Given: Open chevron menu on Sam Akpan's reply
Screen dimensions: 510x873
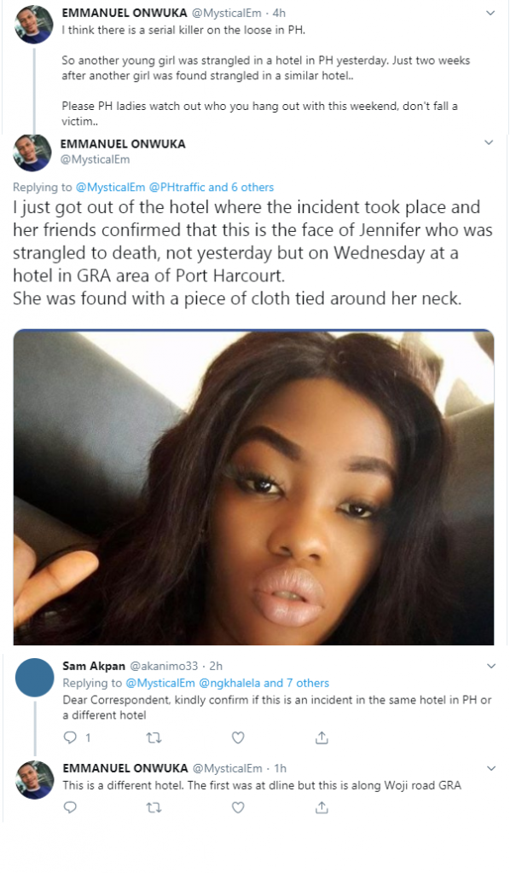Looking at the screenshot, I should (491, 666).
